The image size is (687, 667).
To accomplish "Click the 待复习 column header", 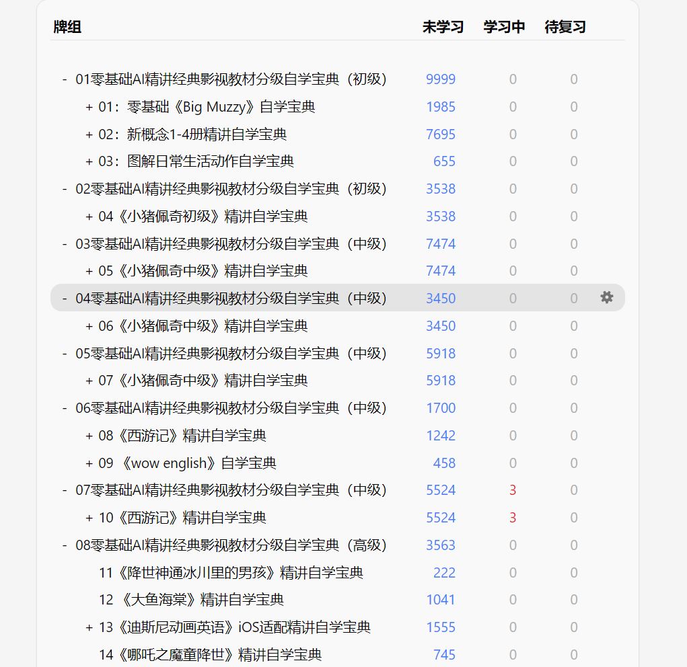I will 565,27.
